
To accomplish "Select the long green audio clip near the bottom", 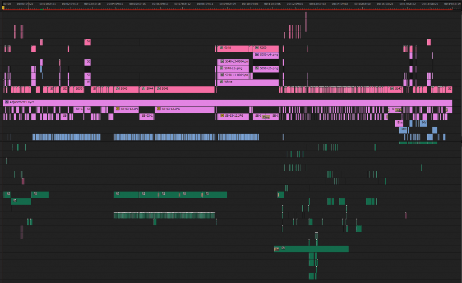I will point(316,249).
